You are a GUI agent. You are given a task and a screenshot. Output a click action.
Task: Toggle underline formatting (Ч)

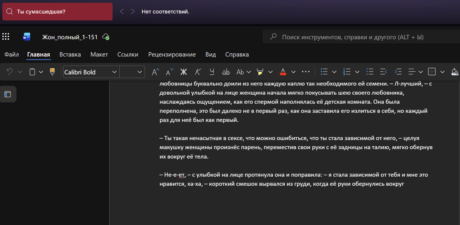[212, 72]
